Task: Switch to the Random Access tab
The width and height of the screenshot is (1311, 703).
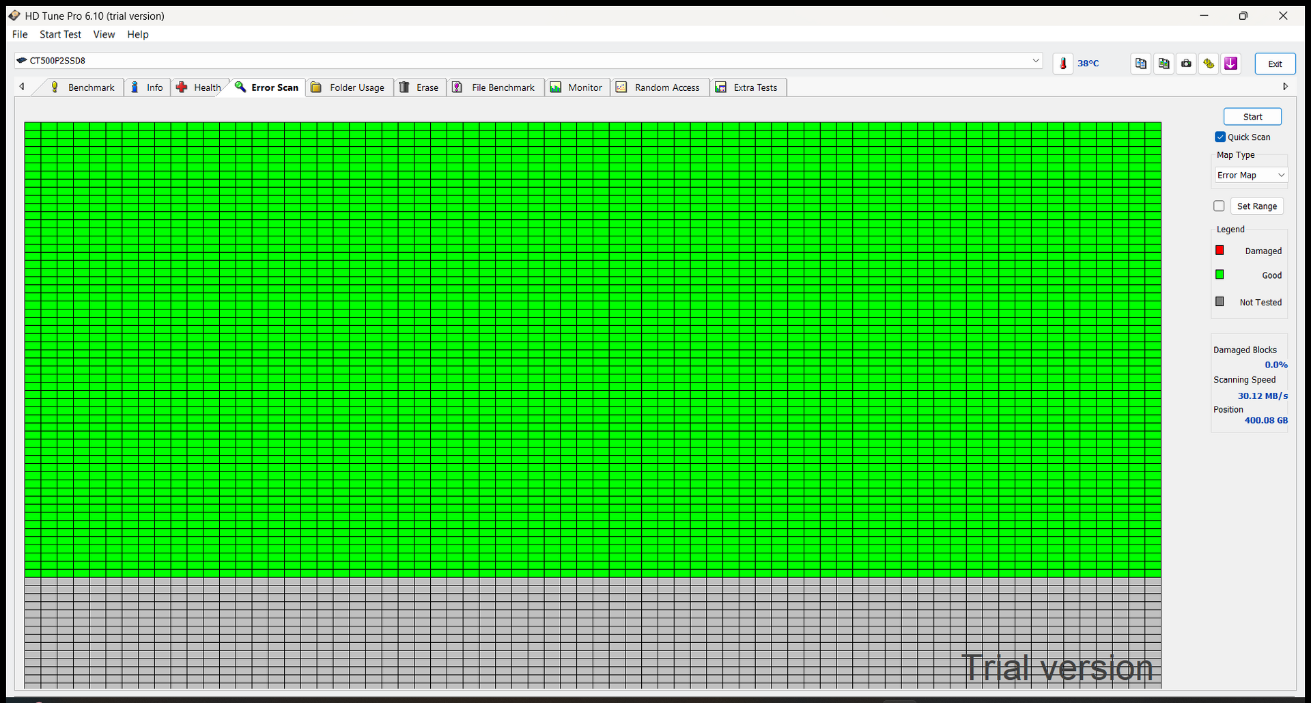Action: (660, 87)
